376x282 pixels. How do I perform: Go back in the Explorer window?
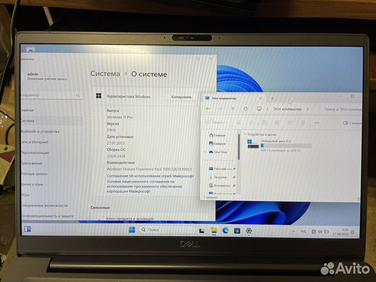208,109
